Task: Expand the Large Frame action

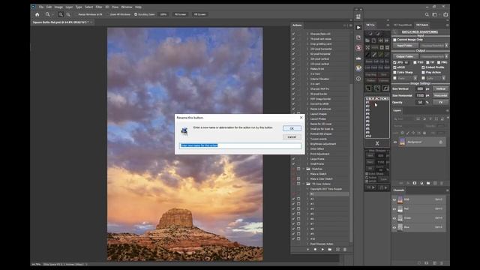Action: coord(307,159)
